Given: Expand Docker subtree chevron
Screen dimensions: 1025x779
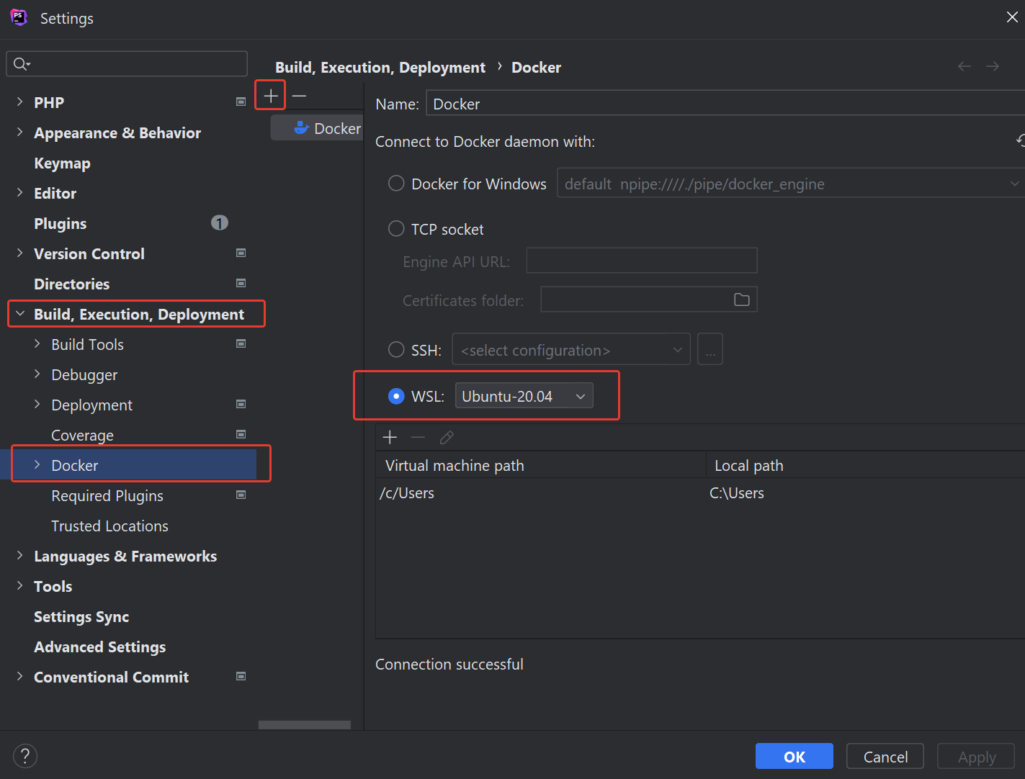Looking at the screenshot, I should point(37,465).
